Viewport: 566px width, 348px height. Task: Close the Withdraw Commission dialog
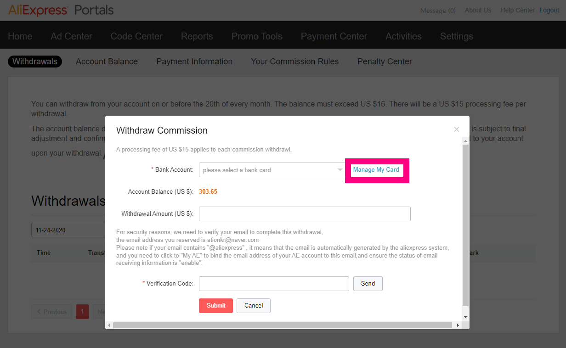[456, 129]
